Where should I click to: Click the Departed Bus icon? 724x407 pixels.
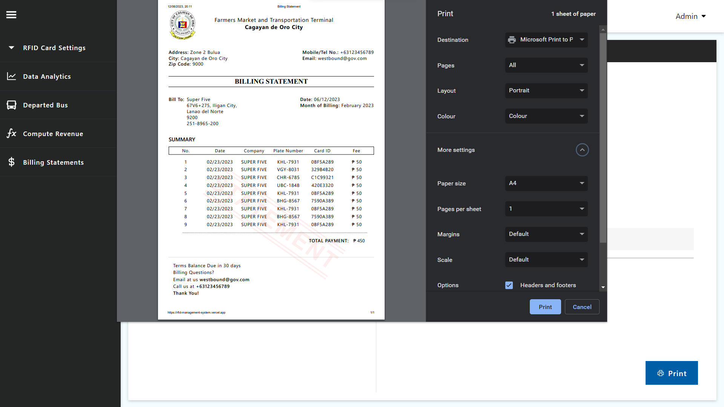(x=11, y=105)
